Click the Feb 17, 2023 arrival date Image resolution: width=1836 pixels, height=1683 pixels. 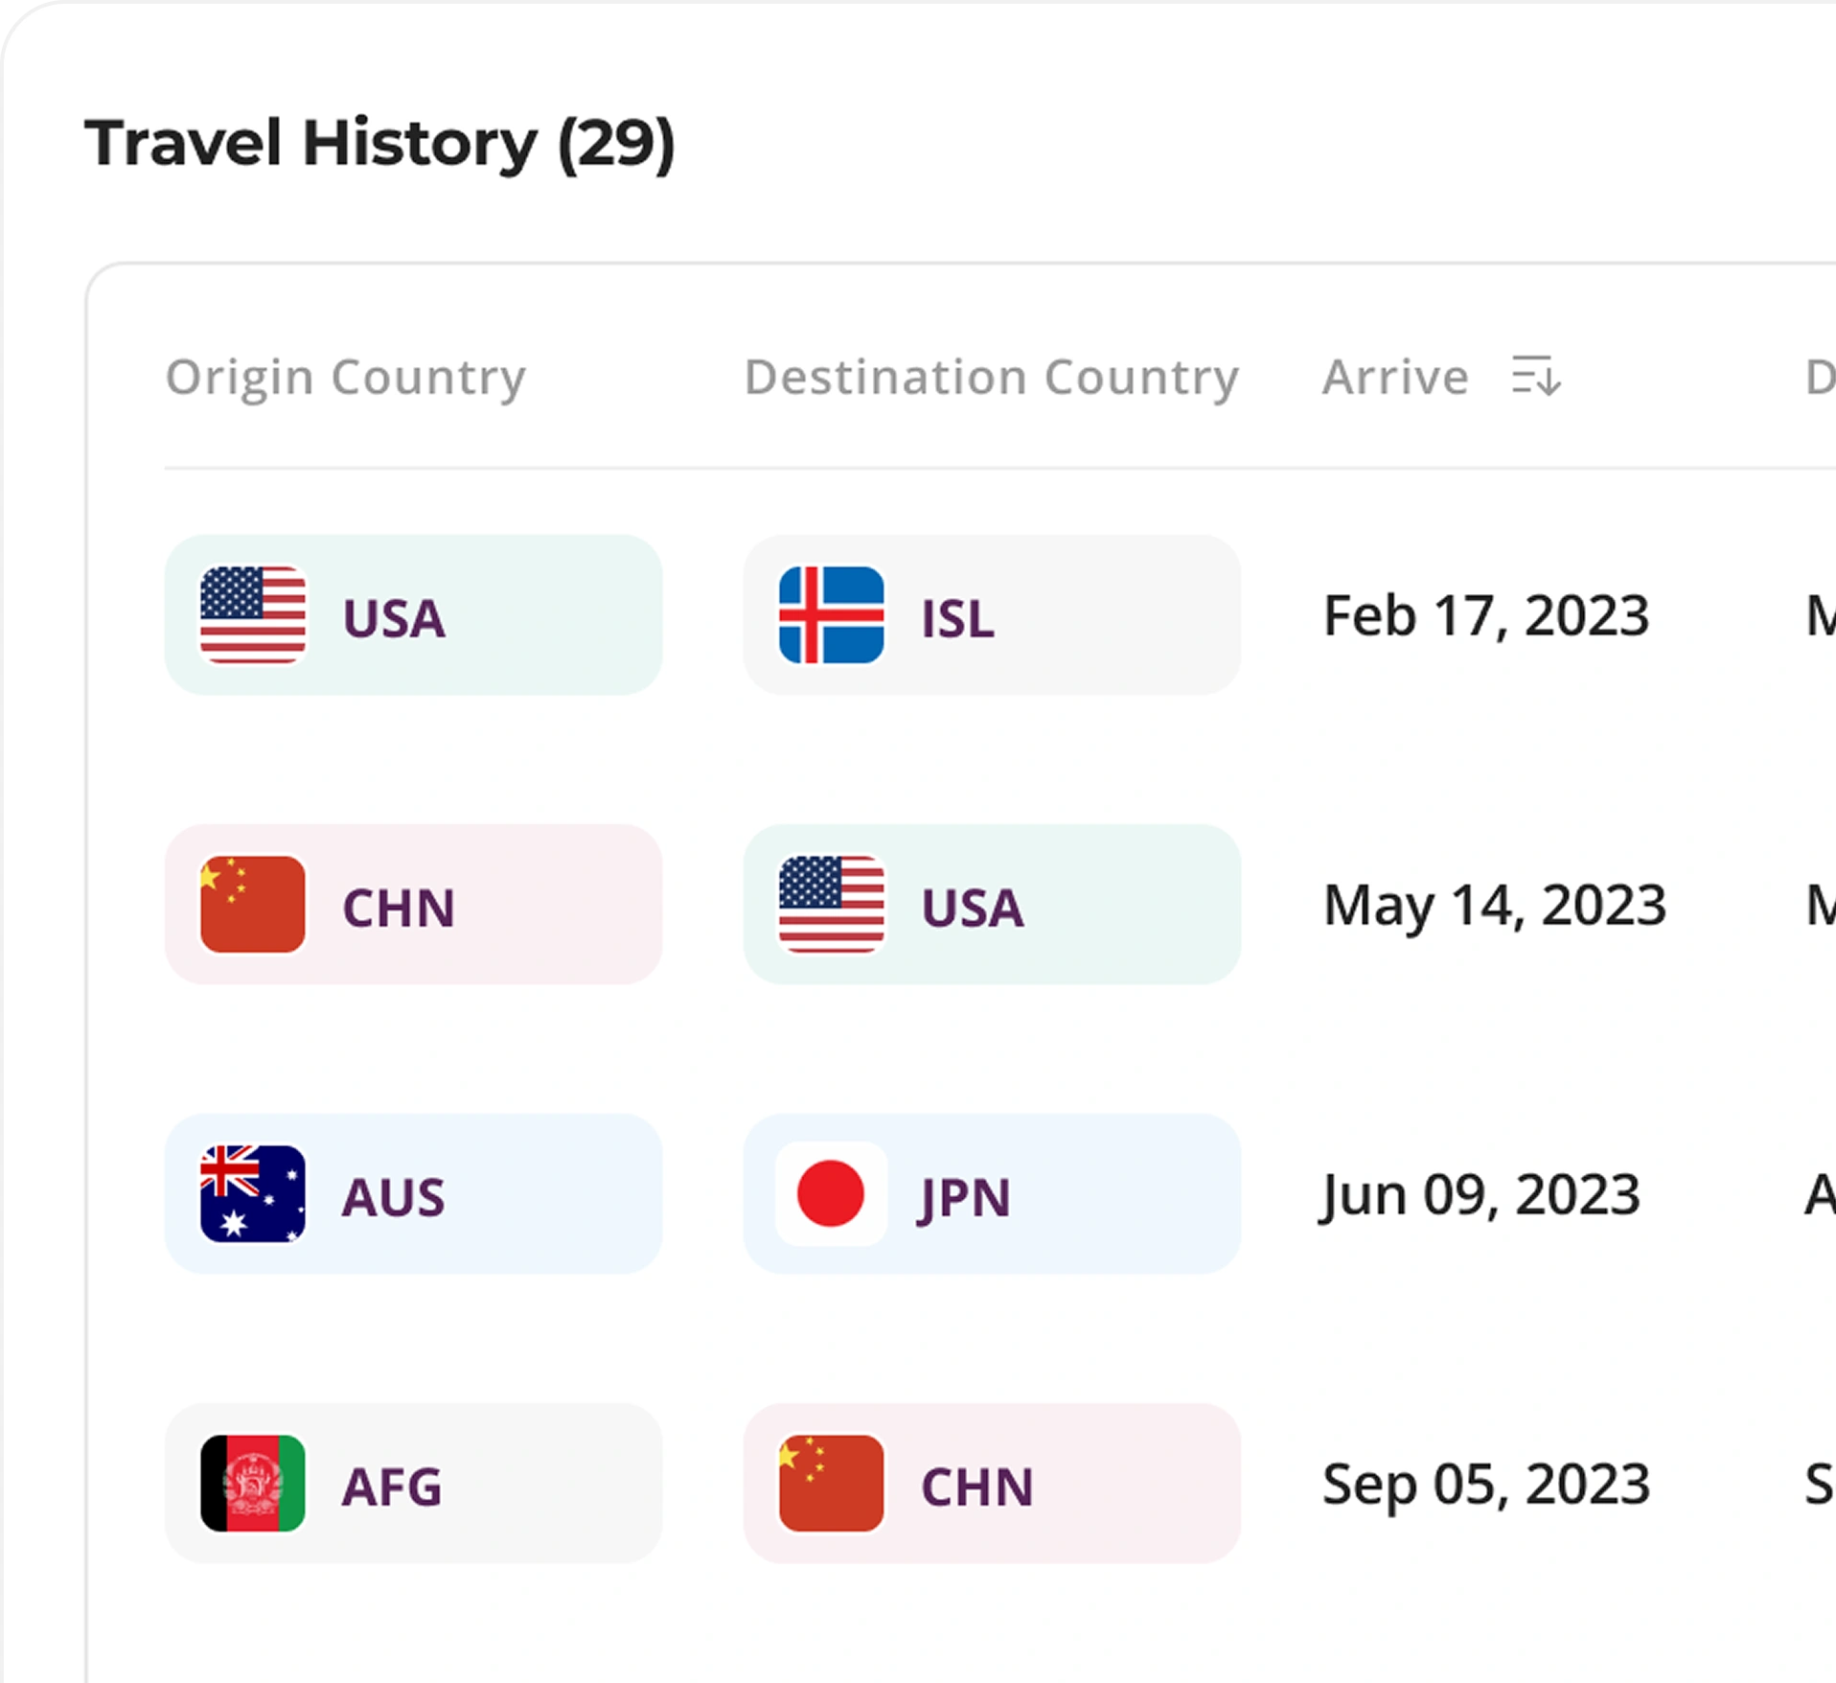point(1486,615)
